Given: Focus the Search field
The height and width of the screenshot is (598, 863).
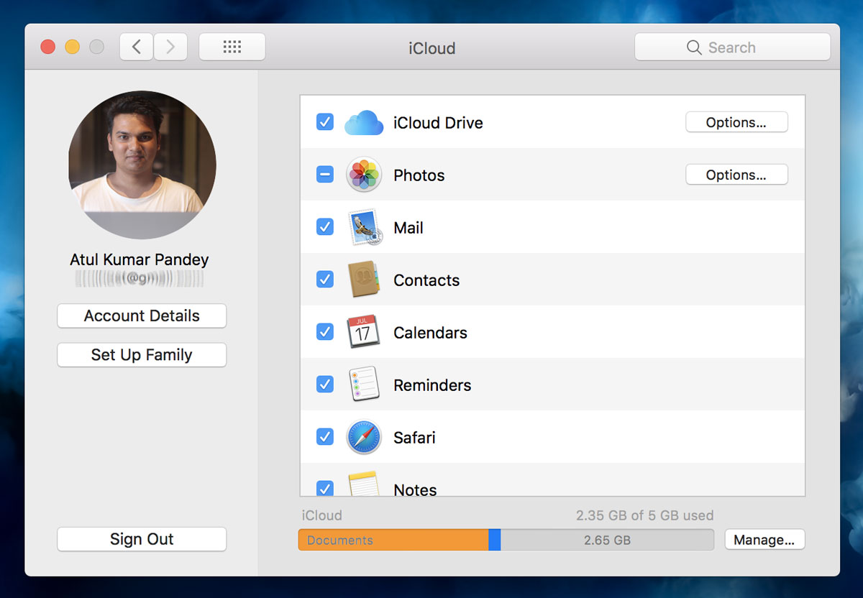Looking at the screenshot, I should pyautogui.click(x=732, y=47).
